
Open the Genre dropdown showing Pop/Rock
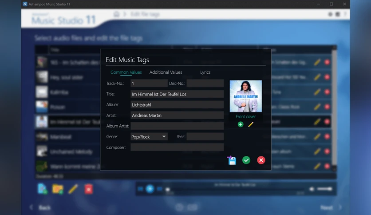coord(149,137)
